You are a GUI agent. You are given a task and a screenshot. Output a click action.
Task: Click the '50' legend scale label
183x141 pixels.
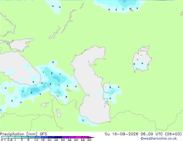coord(89,140)
